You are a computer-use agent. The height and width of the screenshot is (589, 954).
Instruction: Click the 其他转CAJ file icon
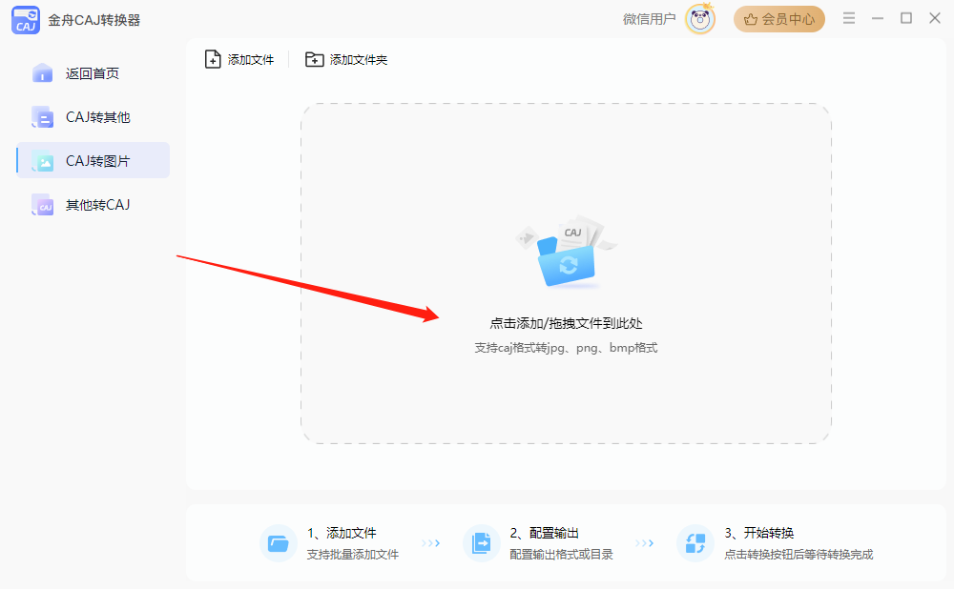pos(42,205)
